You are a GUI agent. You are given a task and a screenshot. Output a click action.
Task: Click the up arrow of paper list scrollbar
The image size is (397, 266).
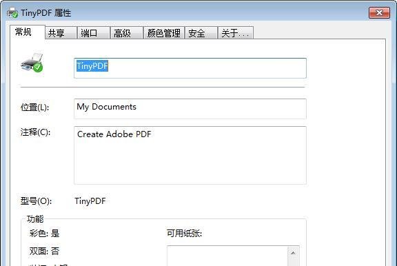pos(293,253)
